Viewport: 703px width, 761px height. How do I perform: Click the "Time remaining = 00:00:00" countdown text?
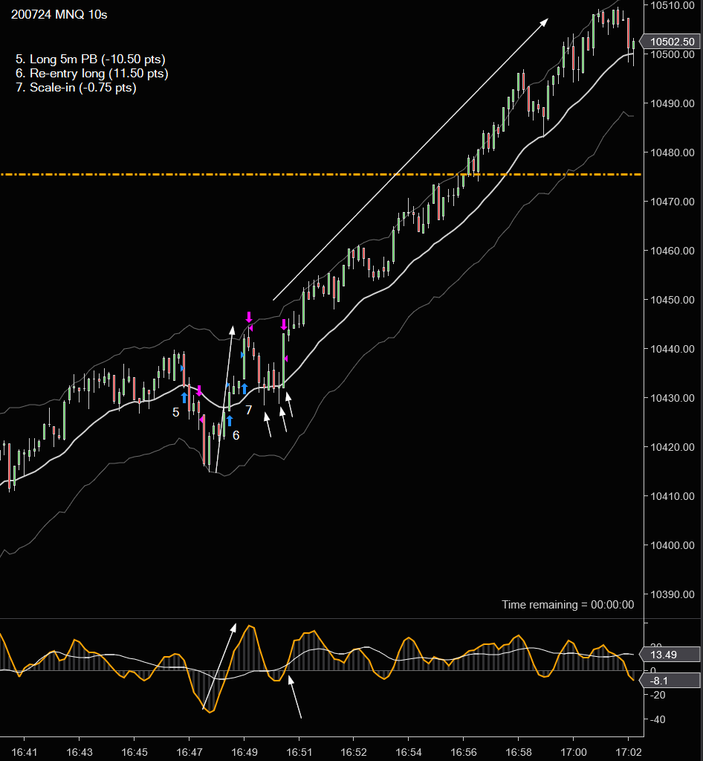tap(568, 605)
